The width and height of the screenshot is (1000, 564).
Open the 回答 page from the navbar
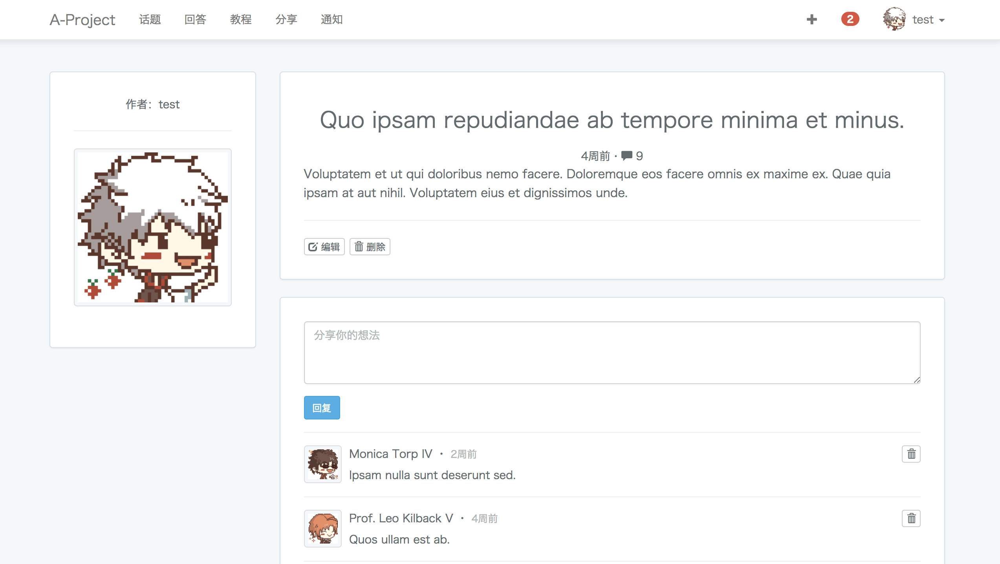coord(196,19)
